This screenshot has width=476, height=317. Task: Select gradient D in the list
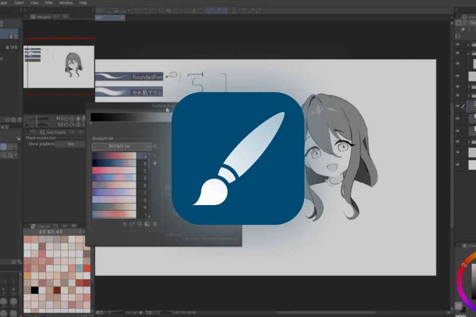[x=120, y=178]
